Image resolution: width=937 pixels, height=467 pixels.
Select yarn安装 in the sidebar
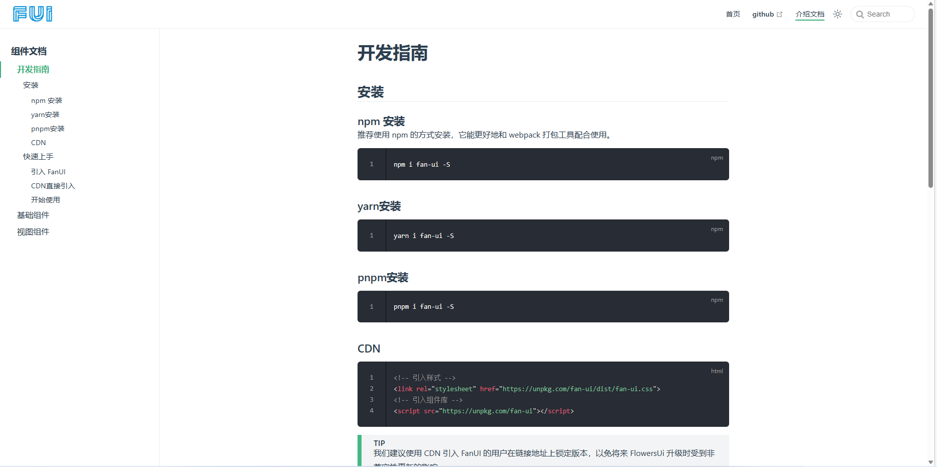pos(45,114)
